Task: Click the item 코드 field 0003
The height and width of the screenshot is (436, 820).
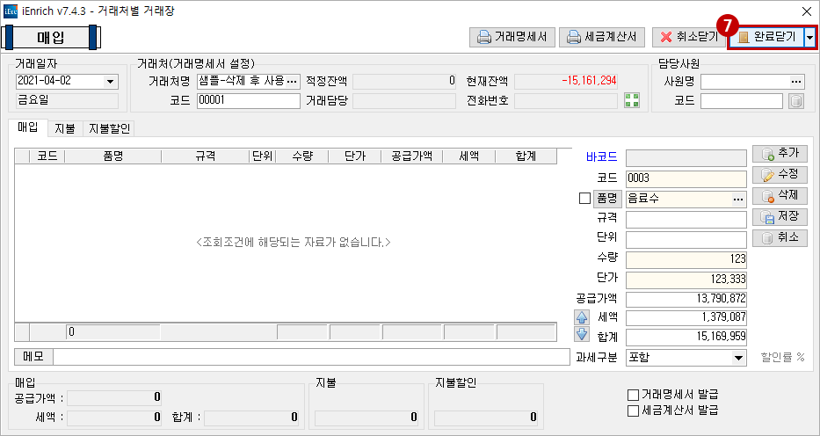Action: (686, 178)
